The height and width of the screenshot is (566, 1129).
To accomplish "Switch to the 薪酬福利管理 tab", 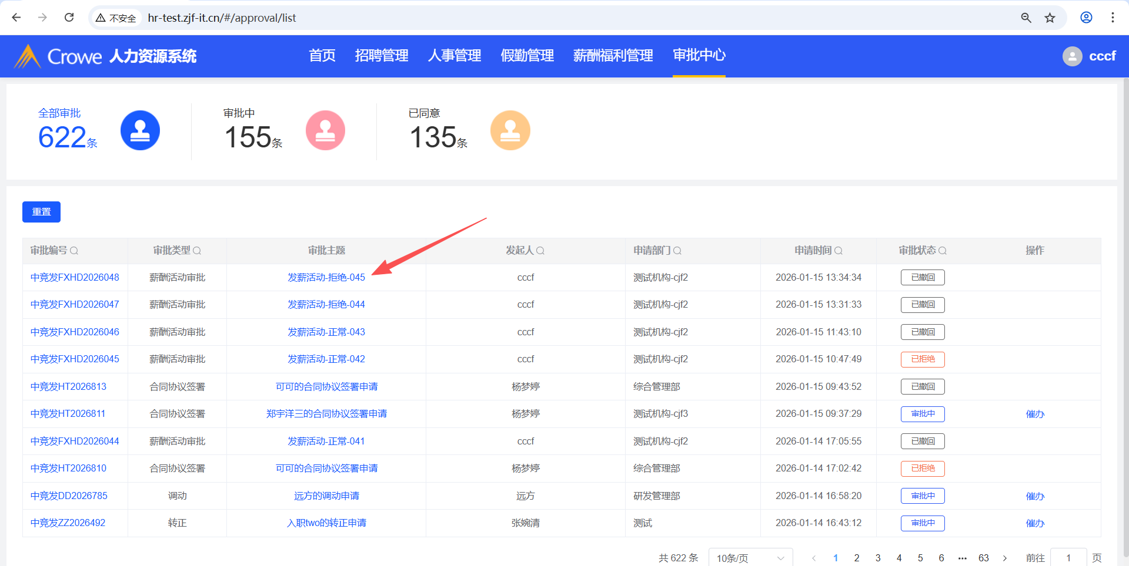I will tap(613, 56).
